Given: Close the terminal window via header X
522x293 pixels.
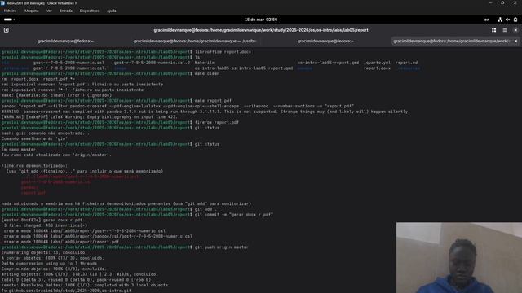Looking at the screenshot, I should [x=515, y=30].
